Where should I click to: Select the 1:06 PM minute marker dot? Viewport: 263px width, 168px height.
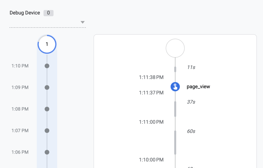(x=47, y=152)
